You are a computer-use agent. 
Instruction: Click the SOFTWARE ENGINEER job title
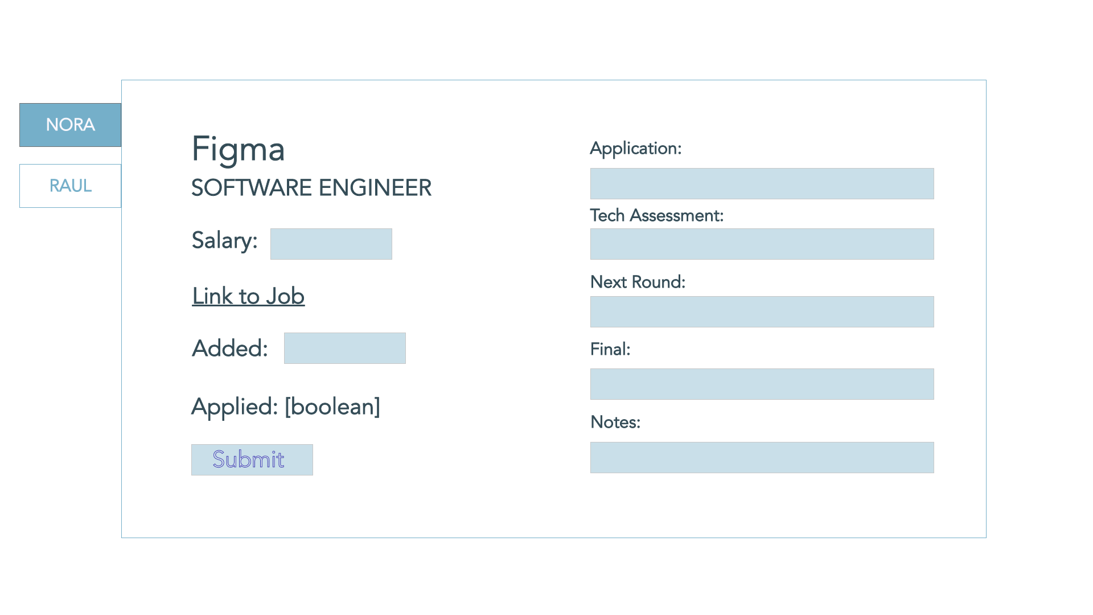pos(311,188)
